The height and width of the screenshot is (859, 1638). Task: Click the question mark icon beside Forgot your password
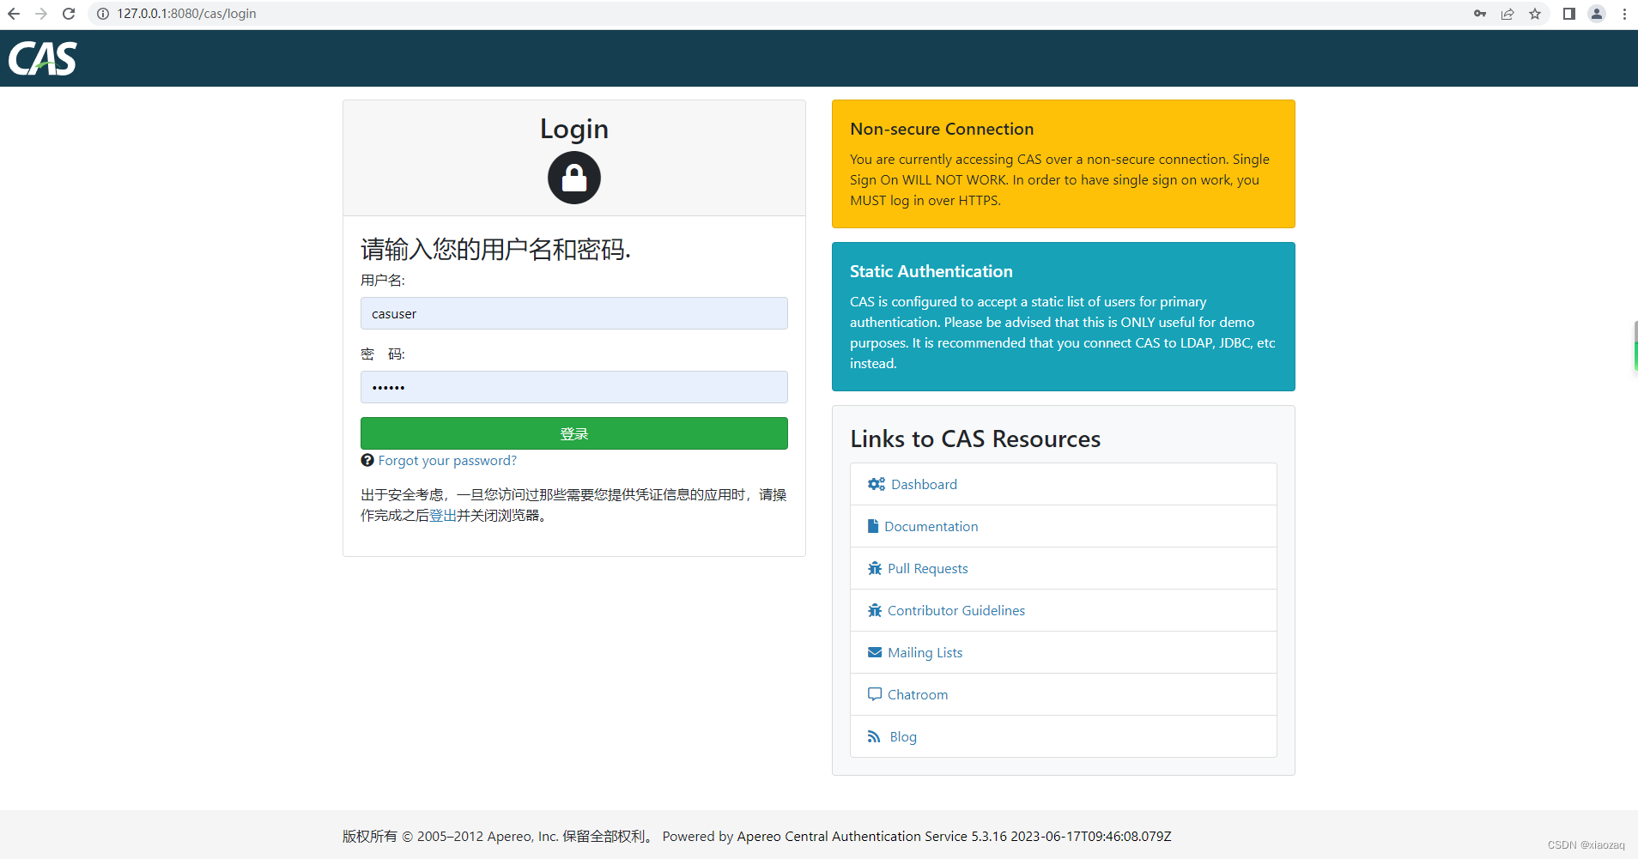click(367, 460)
